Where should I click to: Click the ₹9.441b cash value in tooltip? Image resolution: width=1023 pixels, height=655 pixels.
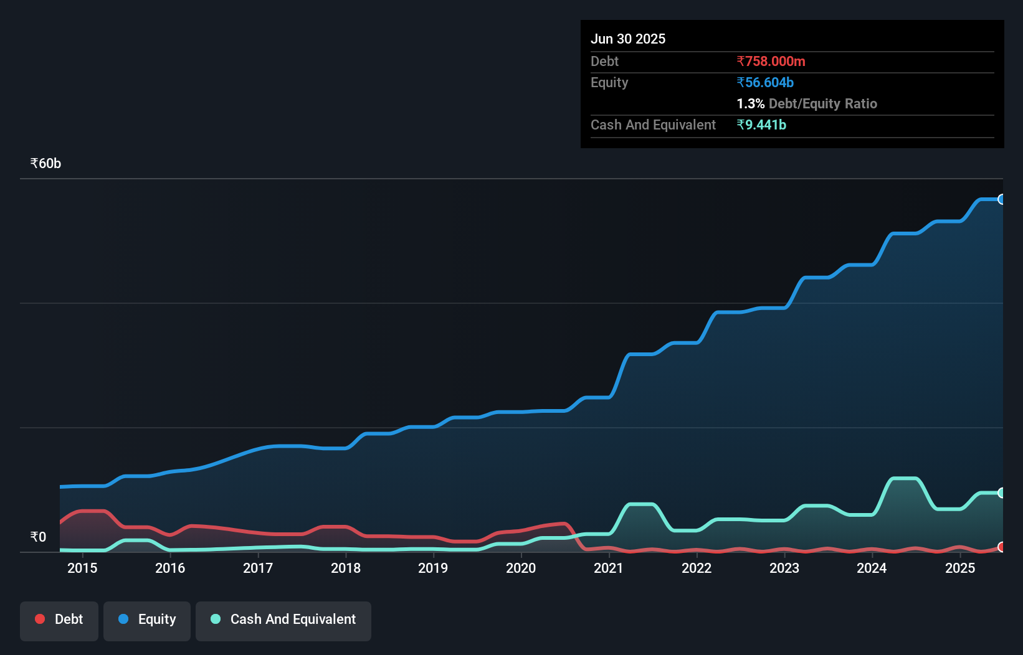[761, 125]
